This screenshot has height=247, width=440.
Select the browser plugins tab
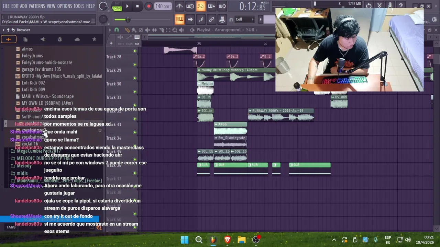click(x=43, y=39)
